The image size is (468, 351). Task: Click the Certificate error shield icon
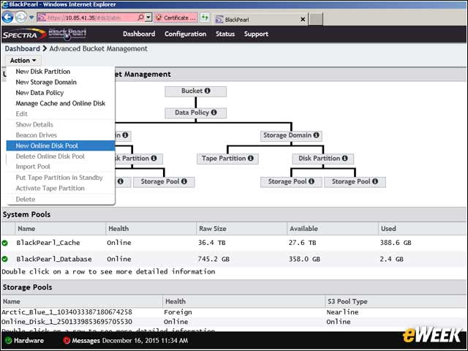[159, 18]
